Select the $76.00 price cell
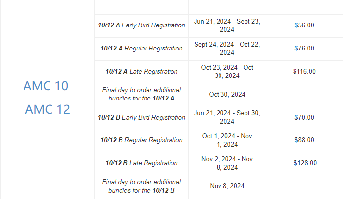Viewport: 343px width, 199px height. pyautogui.click(x=304, y=49)
